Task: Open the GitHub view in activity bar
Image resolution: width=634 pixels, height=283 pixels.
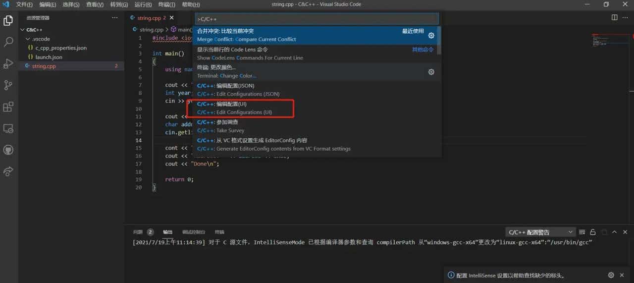Action: (8, 150)
